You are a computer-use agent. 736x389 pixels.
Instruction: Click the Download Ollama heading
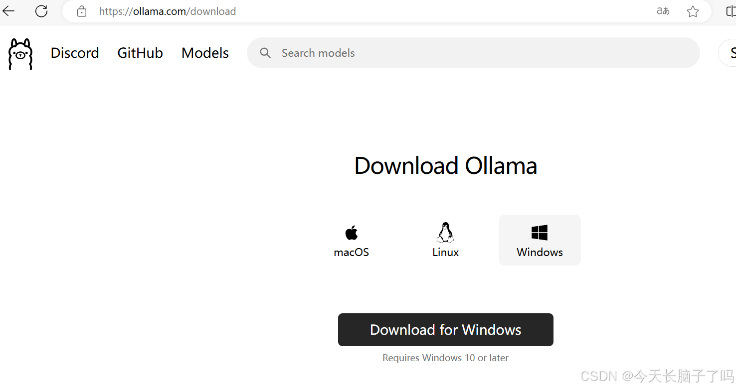(x=446, y=165)
